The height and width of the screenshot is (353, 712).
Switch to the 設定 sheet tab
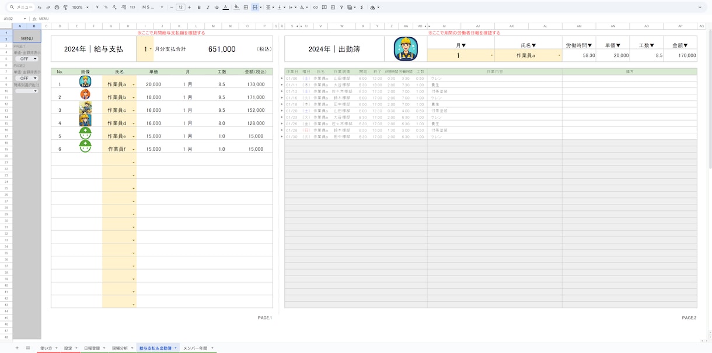point(70,348)
